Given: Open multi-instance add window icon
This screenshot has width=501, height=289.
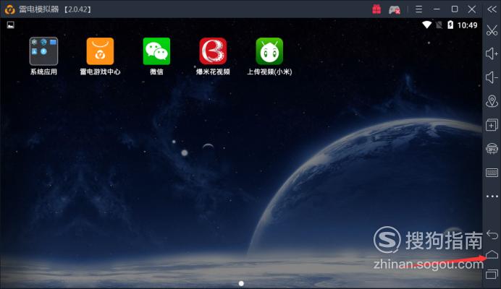Looking at the screenshot, I should tap(492, 125).
